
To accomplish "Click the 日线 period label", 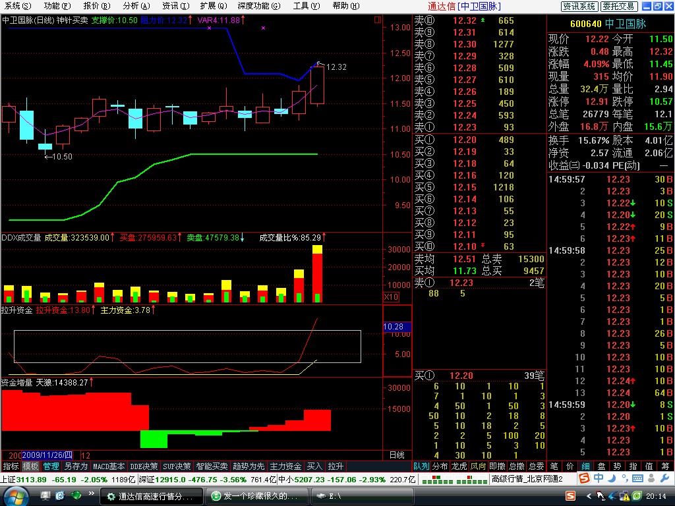I will coord(397,455).
